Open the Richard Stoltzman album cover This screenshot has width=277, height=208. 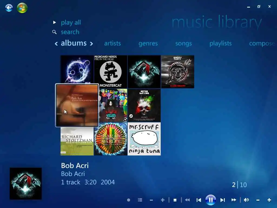[77, 141]
